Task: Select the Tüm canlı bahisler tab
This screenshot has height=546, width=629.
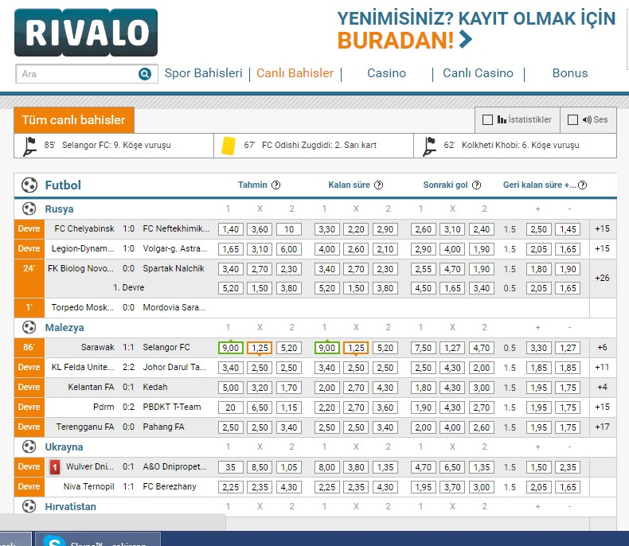Action: (74, 120)
